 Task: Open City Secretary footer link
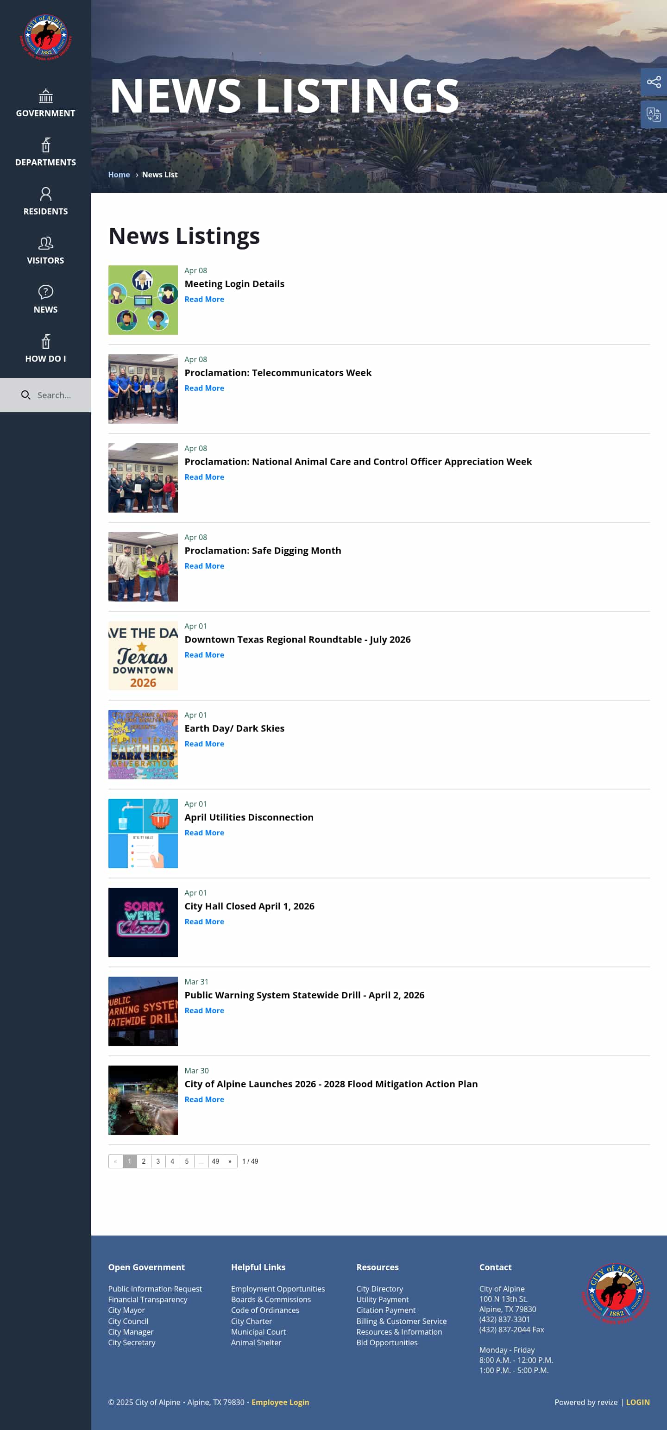point(132,1342)
